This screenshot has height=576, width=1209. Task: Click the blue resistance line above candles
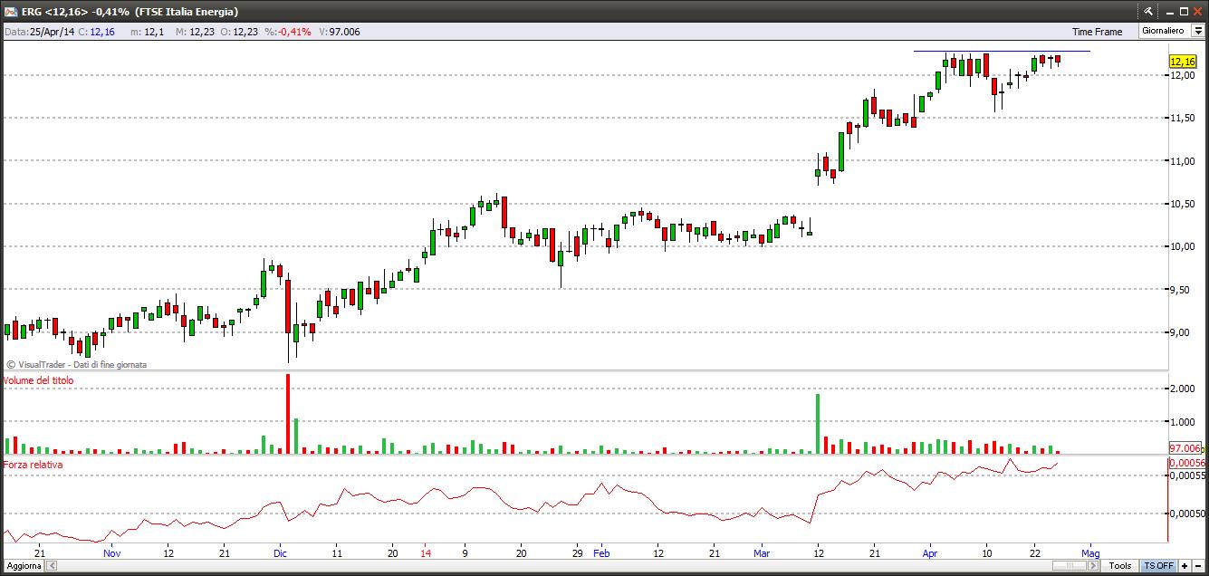pos(1002,51)
